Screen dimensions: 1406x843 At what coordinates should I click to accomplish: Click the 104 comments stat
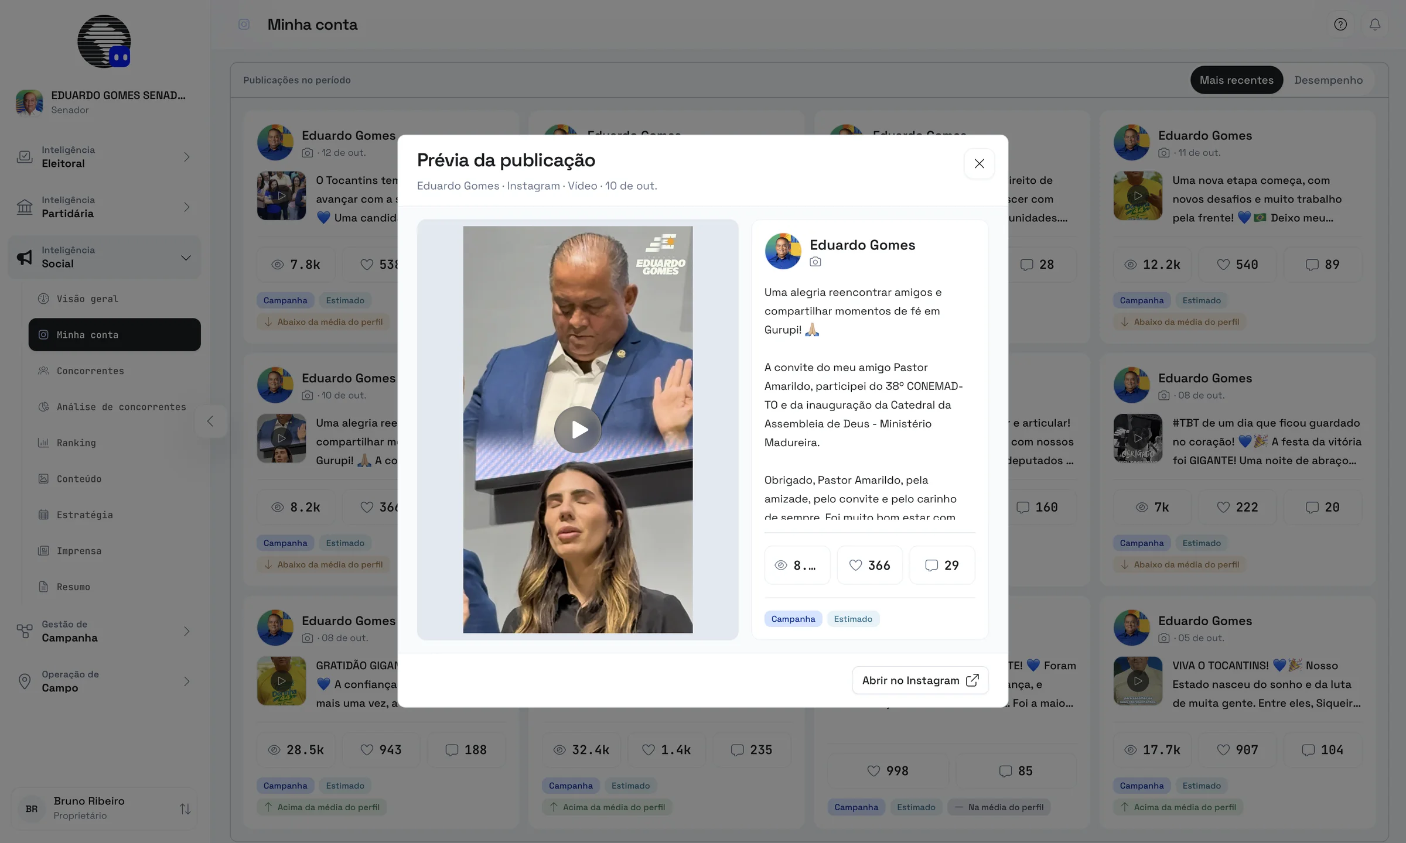[1322, 750]
